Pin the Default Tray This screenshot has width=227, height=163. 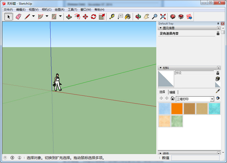tap(218, 23)
